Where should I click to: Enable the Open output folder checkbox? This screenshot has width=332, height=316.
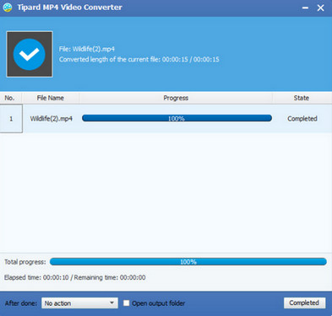coord(127,303)
